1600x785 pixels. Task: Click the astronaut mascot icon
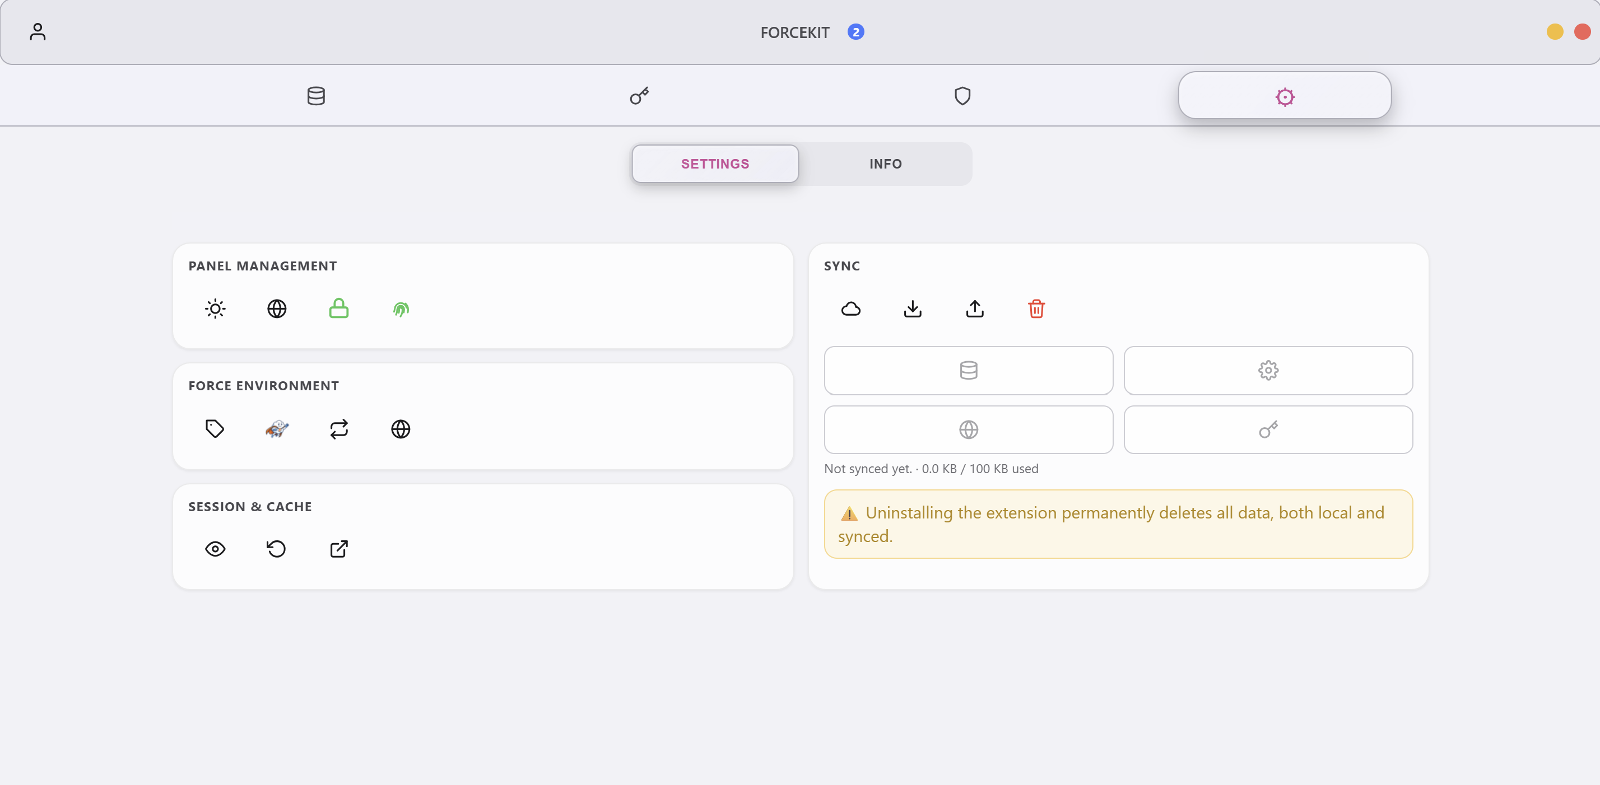point(276,429)
